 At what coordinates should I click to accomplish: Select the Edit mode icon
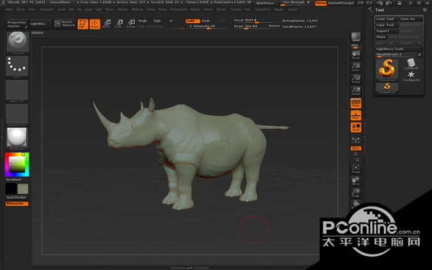pyautogui.click(x=82, y=24)
